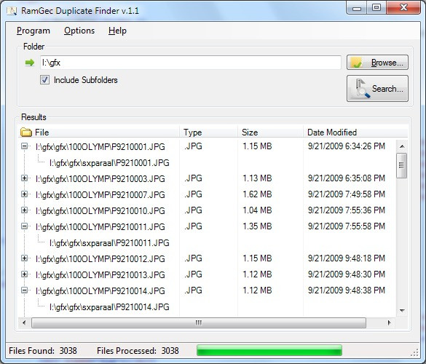The width and height of the screenshot is (426, 364).
Task: Minimize the Duplicate Finder window
Action: [356, 8]
